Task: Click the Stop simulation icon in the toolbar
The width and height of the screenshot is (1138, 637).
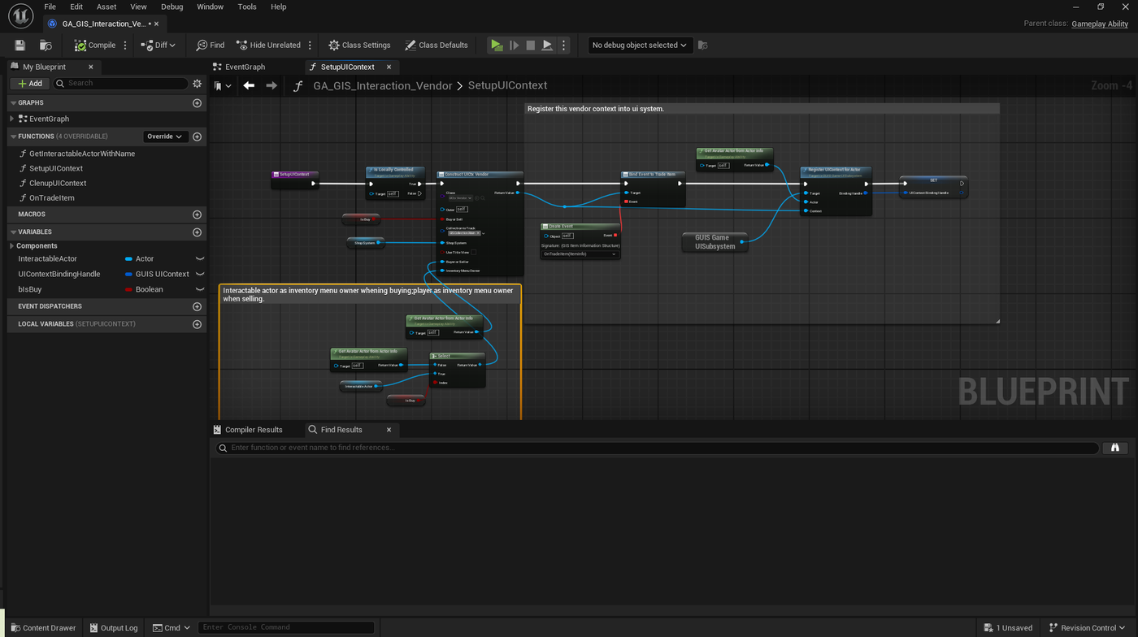Action: pyautogui.click(x=531, y=45)
